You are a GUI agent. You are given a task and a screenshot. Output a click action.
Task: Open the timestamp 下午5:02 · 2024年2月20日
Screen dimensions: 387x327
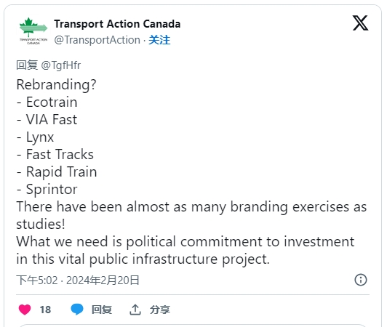78,280
